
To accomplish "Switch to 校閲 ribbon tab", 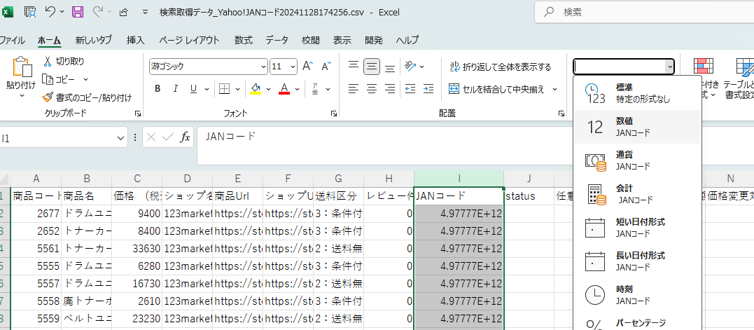I will [311, 40].
